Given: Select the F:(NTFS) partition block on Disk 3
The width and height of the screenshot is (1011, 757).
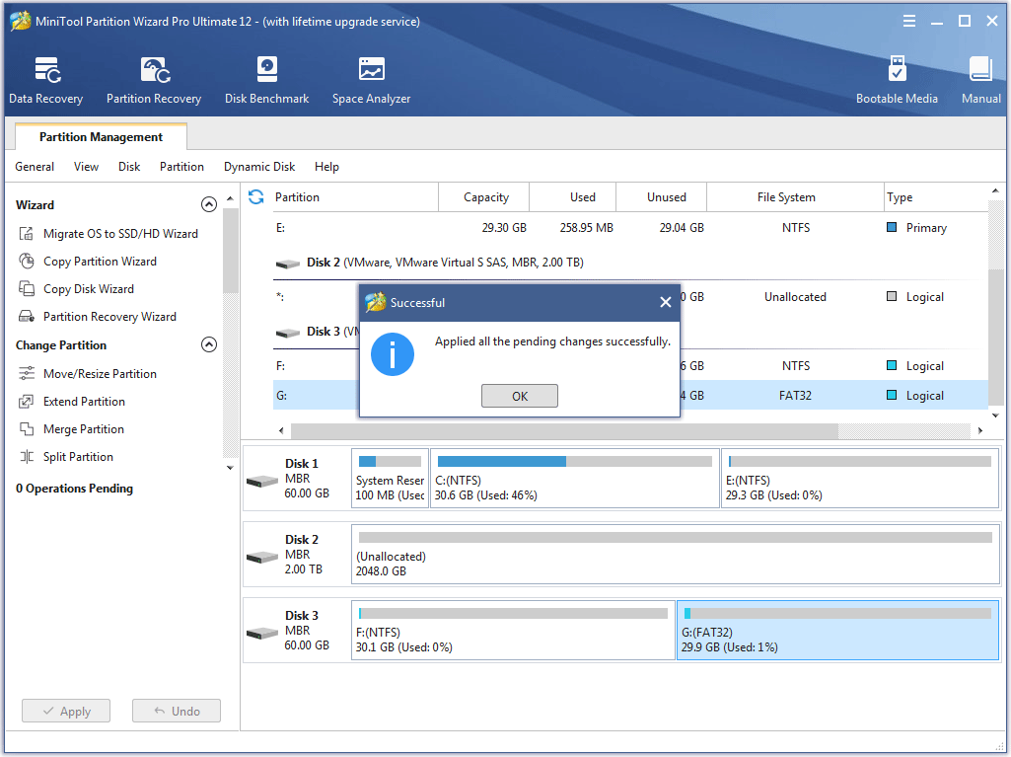Looking at the screenshot, I should 513,631.
